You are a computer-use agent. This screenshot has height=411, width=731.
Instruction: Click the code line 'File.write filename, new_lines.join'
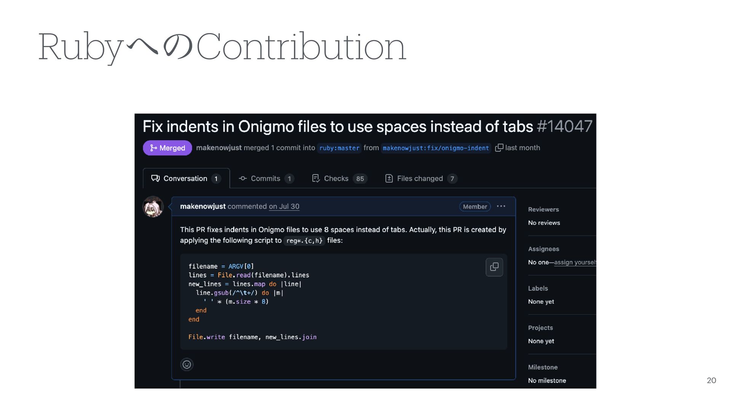pos(252,337)
